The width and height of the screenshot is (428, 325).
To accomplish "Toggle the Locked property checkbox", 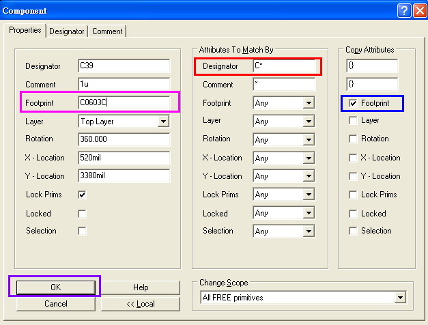I will point(82,214).
